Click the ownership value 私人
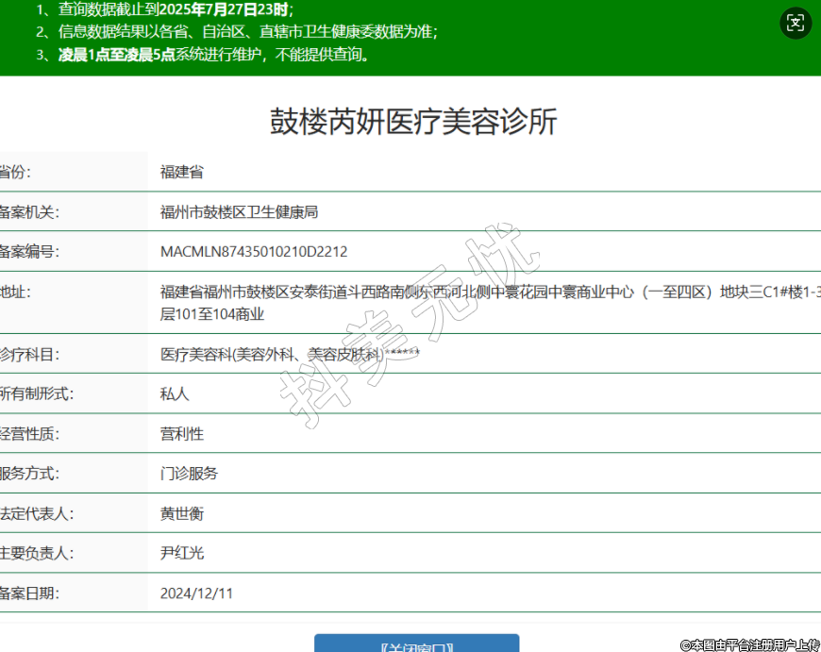This screenshot has width=821, height=652. click(x=175, y=394)
